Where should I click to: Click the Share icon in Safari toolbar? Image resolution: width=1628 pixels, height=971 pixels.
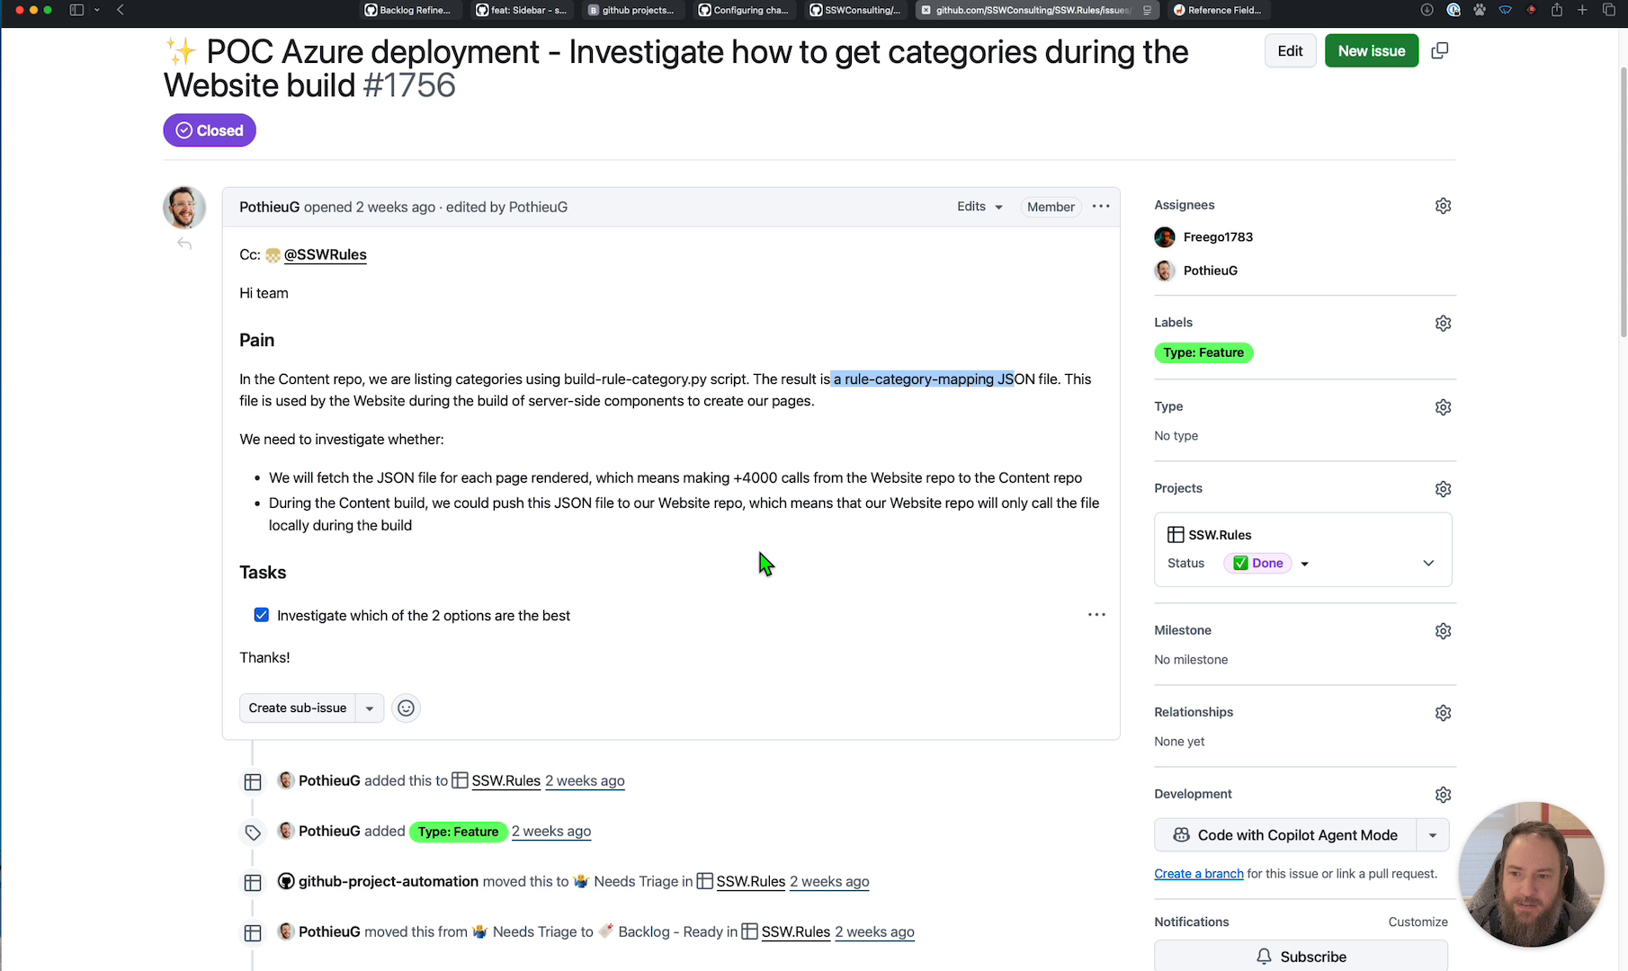[x=1556, y=10]
